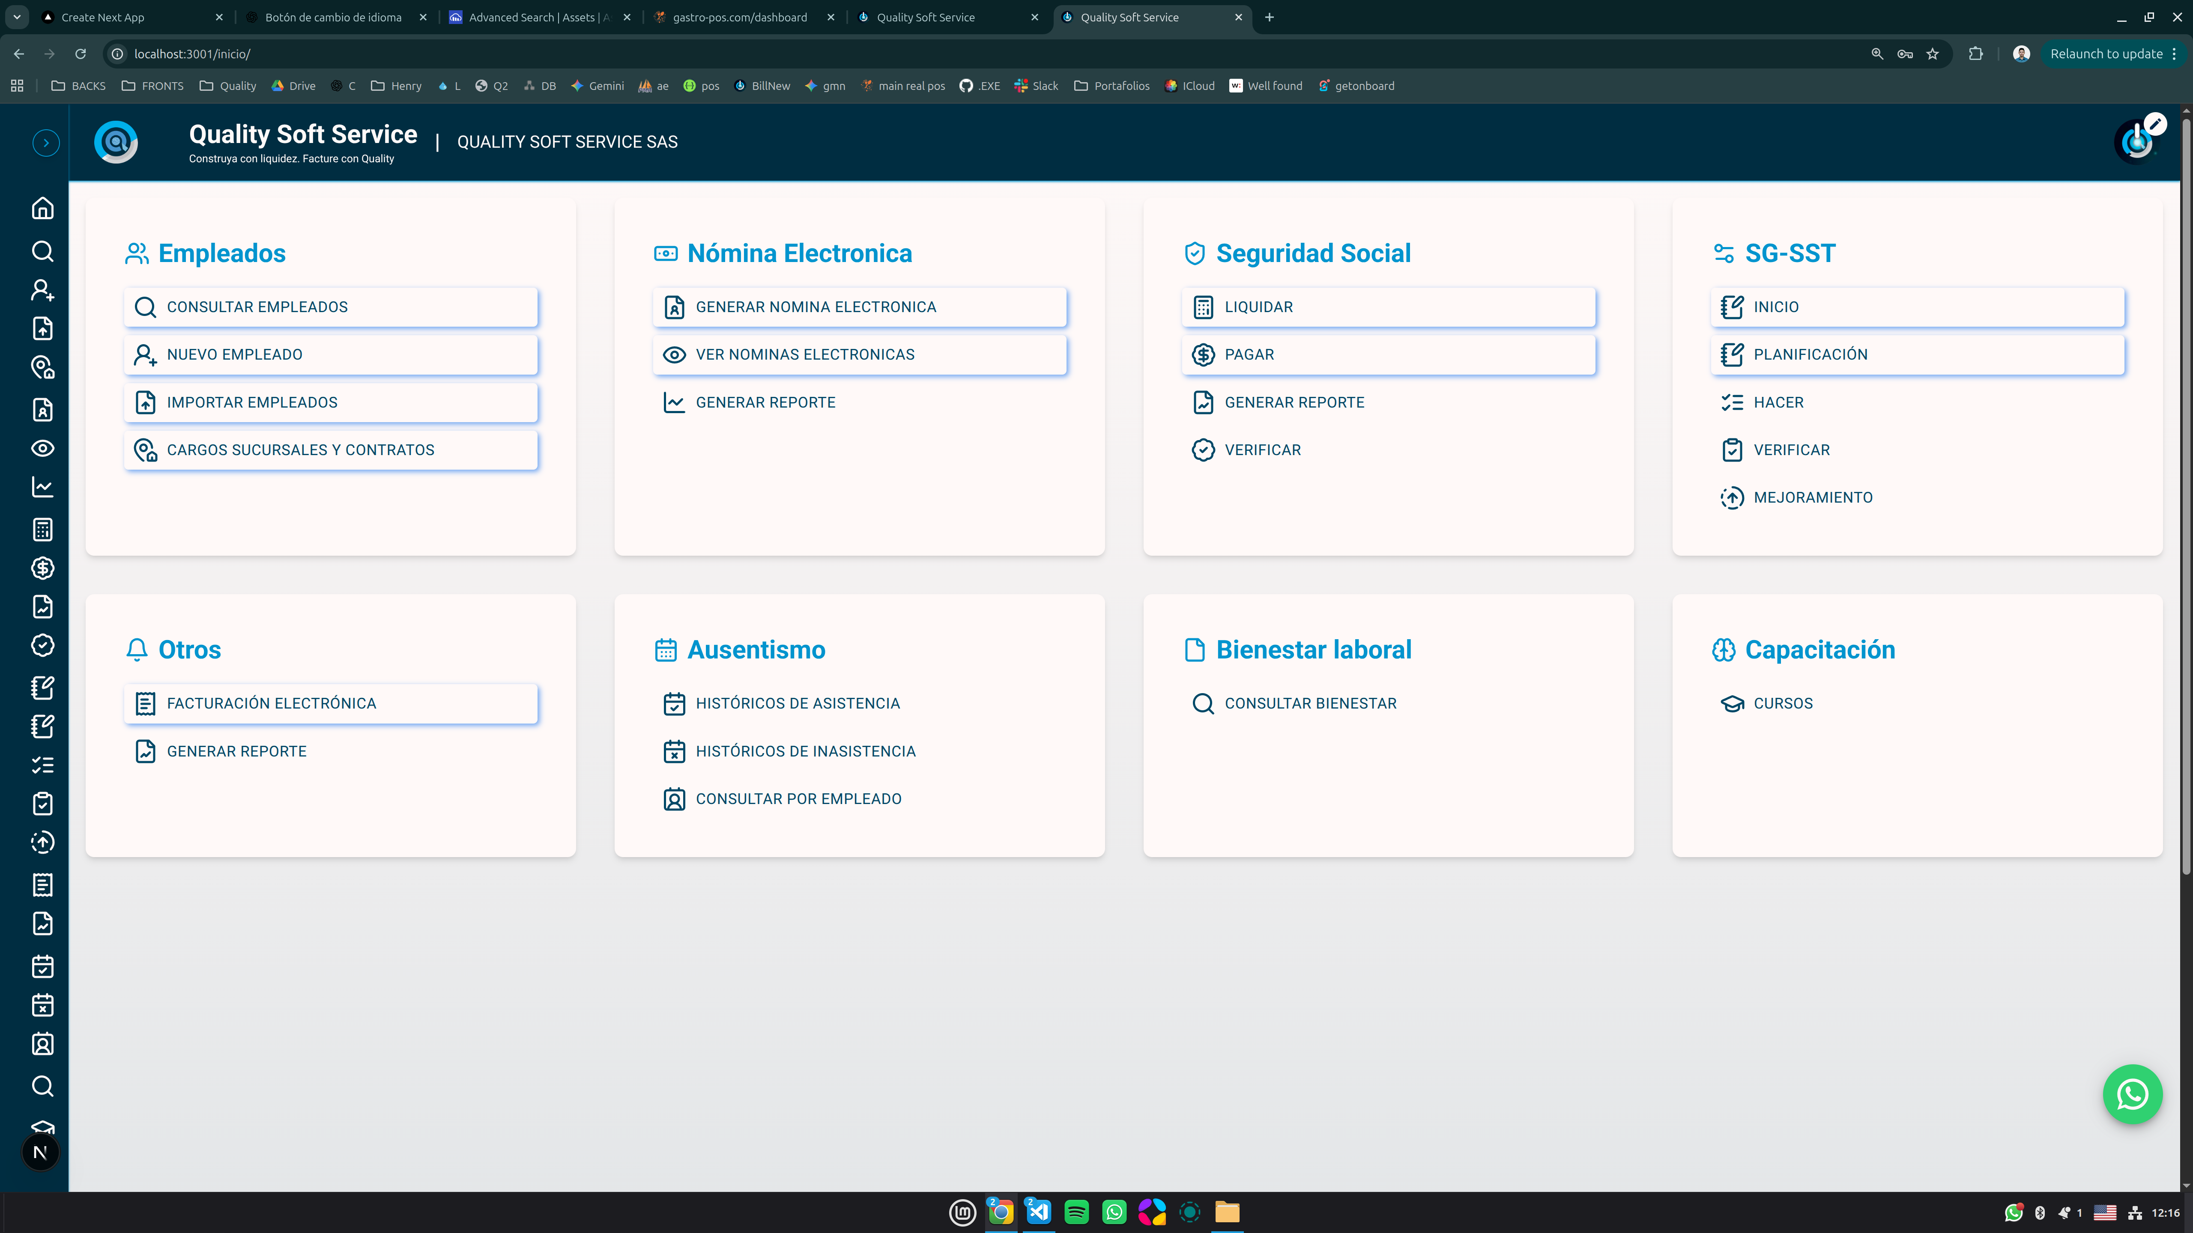2193x1233 pixels.
Task: Open VER NOMINAS ELECTRONICAS
Action: (x=860, y=355)
